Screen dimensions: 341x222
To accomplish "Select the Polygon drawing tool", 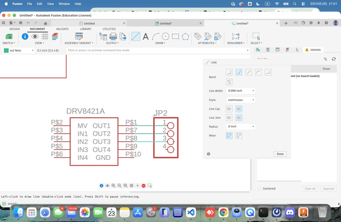I will (185, 36).
